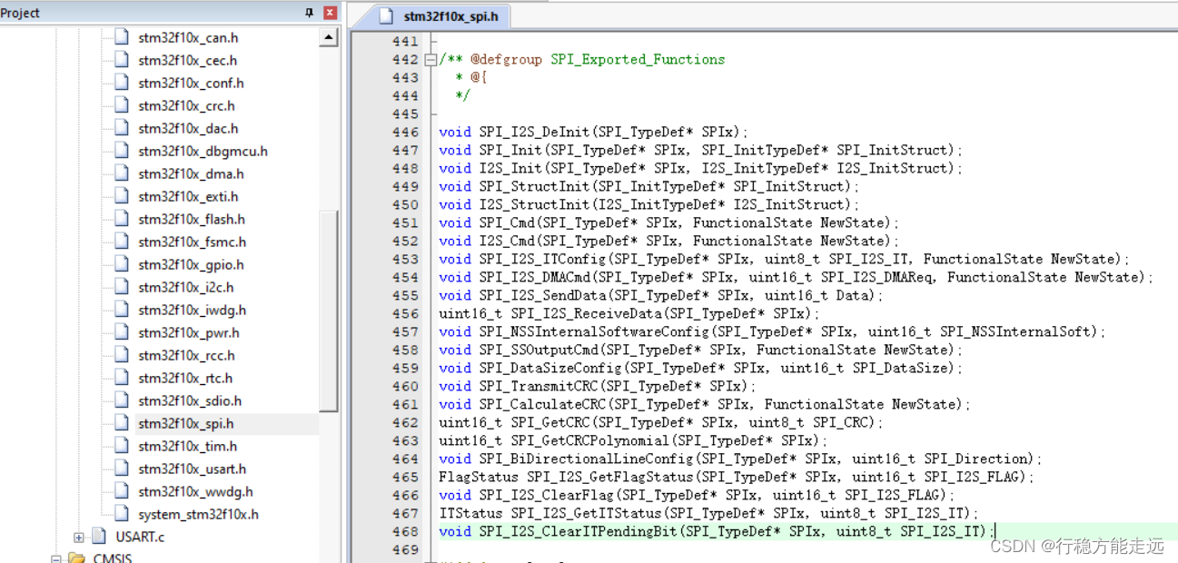Screen dimensions: 1178x563
Task: Click the stm32f10x_gpio.h file icon
Action: tap(122, 264)
